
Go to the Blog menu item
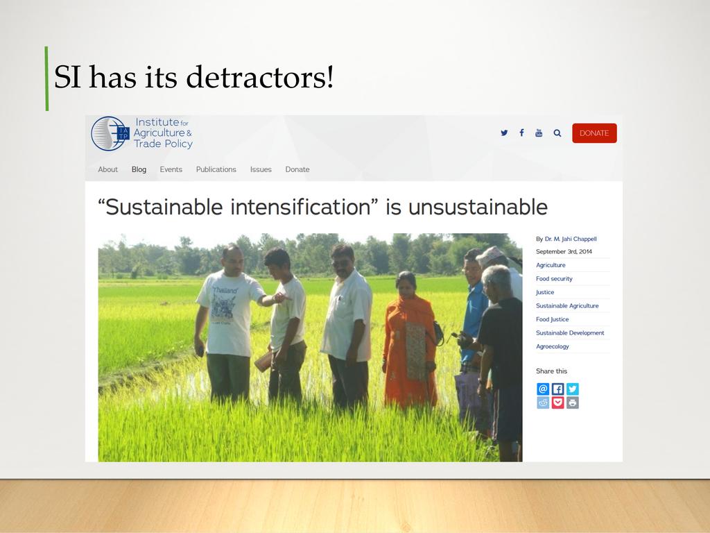click(139, 169)
